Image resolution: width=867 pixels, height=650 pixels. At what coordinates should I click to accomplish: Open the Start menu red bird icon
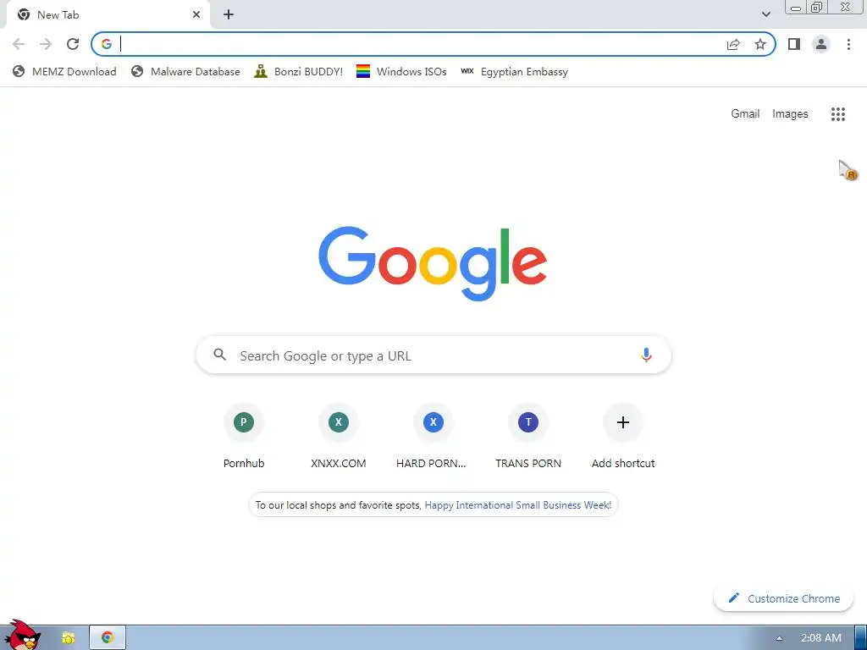22,635
